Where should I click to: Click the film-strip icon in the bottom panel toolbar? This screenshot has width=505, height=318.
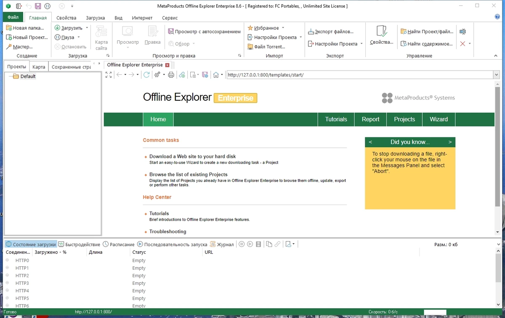coord(258,244)
